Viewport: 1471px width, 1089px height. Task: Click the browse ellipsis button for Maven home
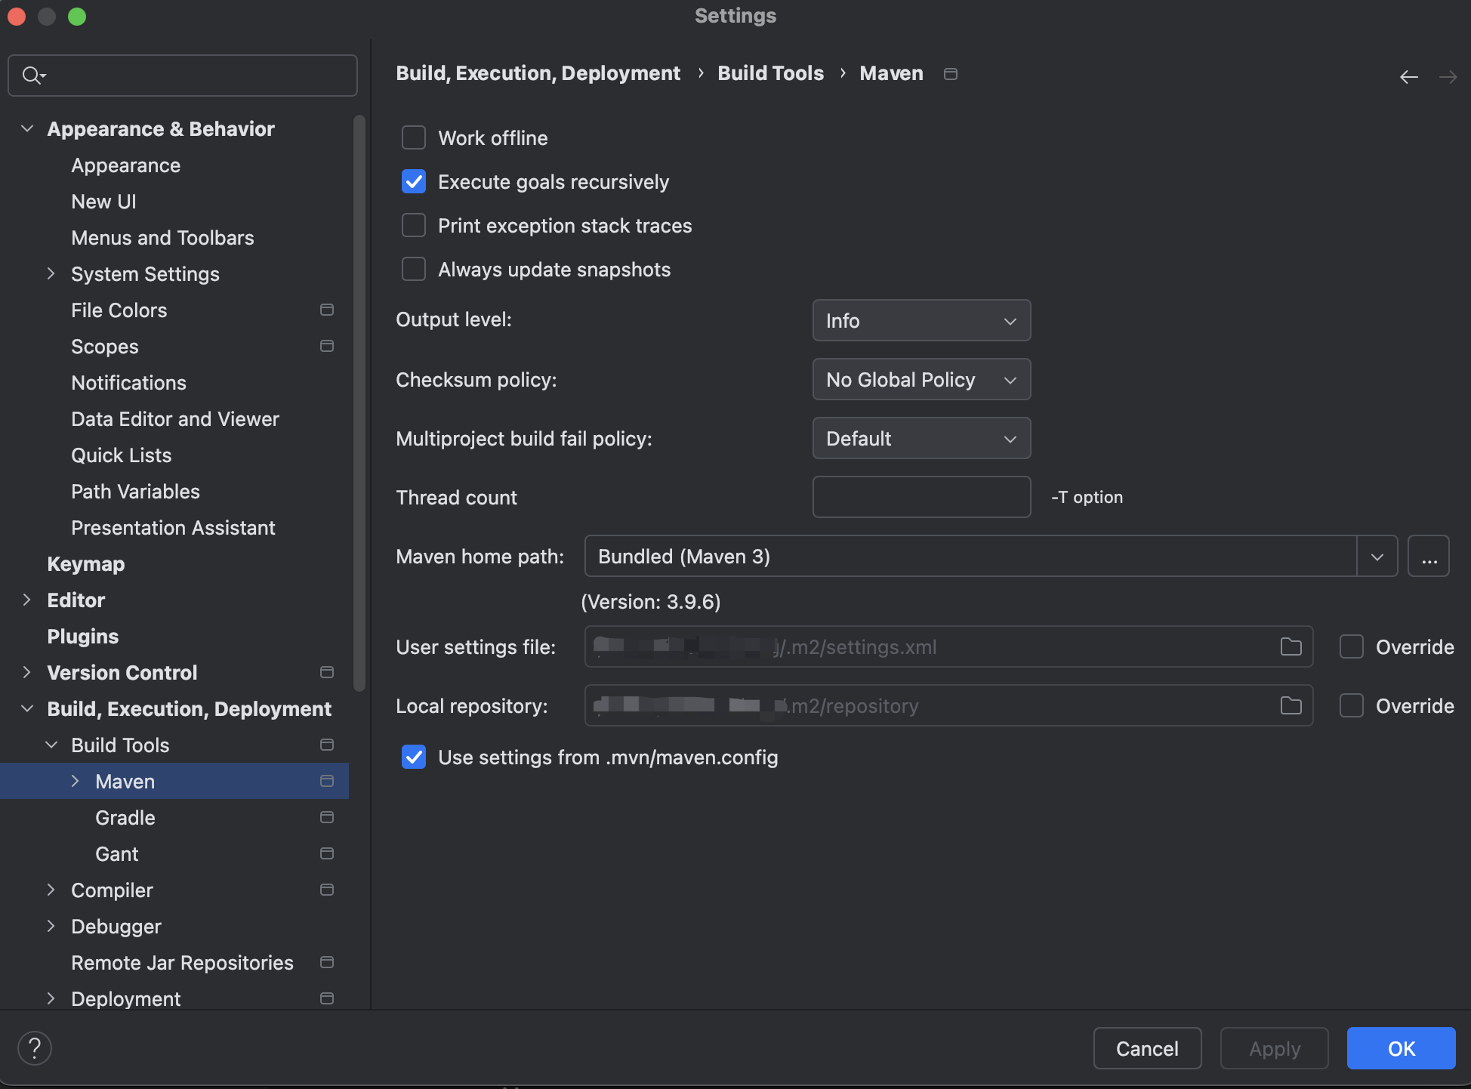click(x=1429, y=557)
